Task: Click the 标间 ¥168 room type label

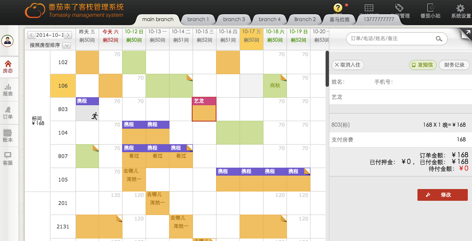Action: coord(38,121)
